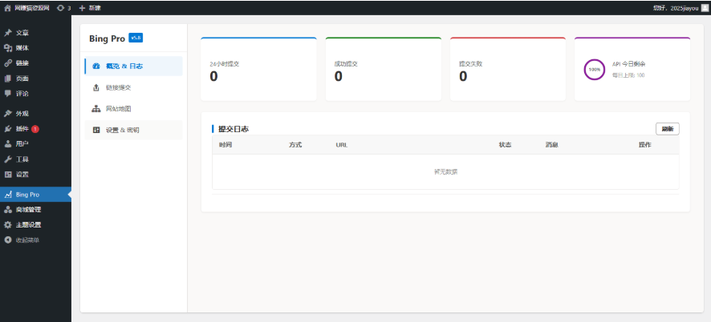Viewport: 711px width, 322px height.
Task: Click the + 新建 link in admin bar
Action: coord(90,7)
